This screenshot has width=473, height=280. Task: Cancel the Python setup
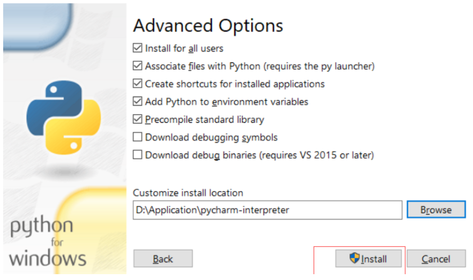(x=436, y=259)
